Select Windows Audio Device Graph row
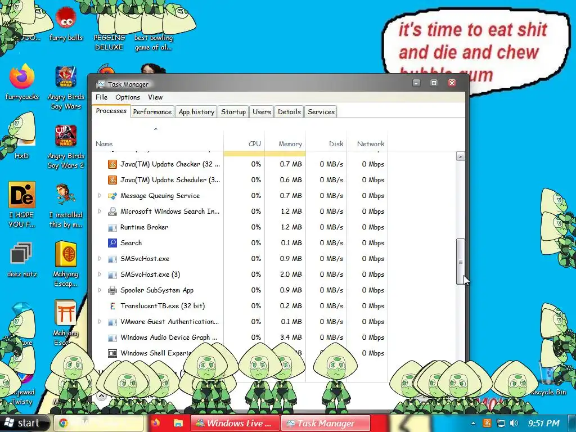576x432 pixels. pyautogui.click(x=240, y=337)
